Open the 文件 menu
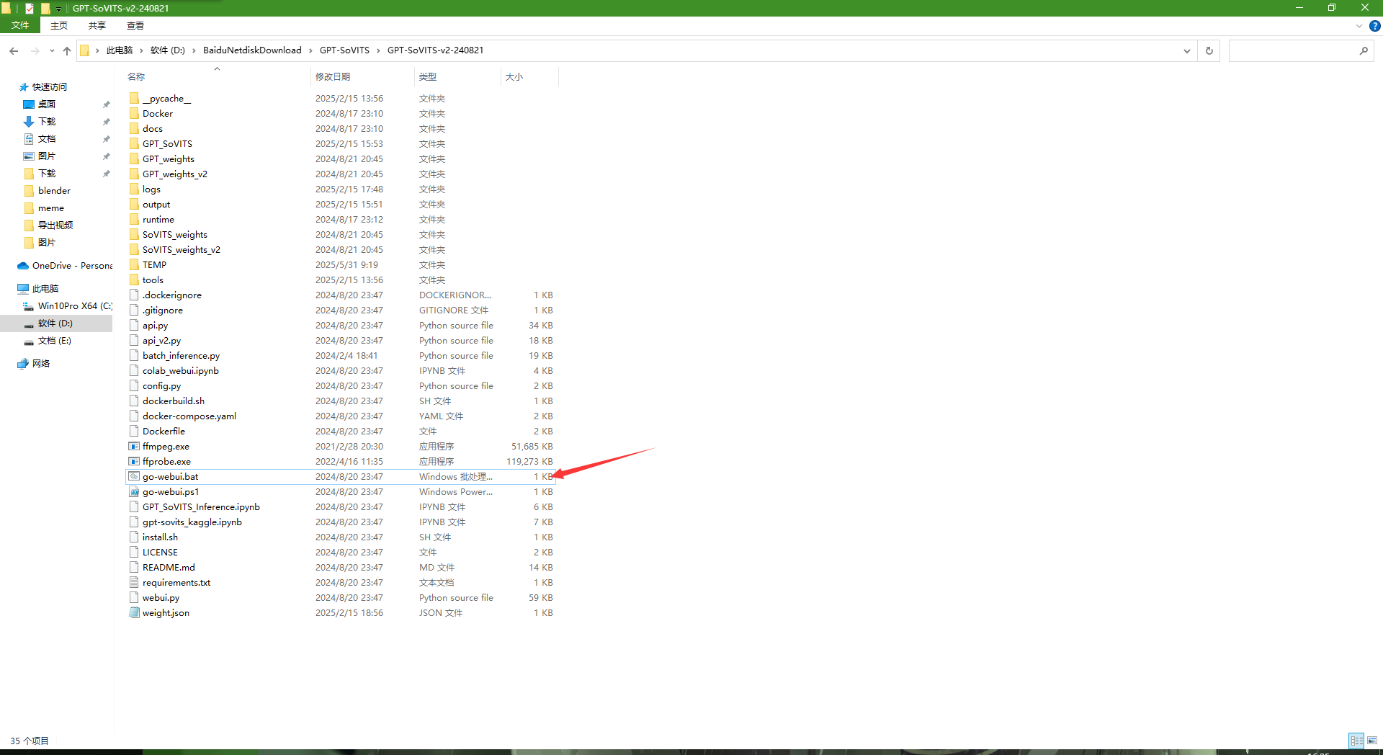The height and width of the screenshot is (755, 1383). coord(20,25)
